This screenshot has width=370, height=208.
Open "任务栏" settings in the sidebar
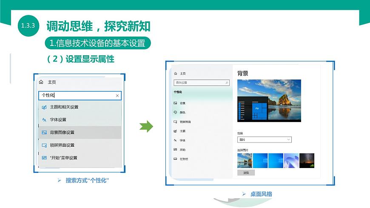click(184, 159)
